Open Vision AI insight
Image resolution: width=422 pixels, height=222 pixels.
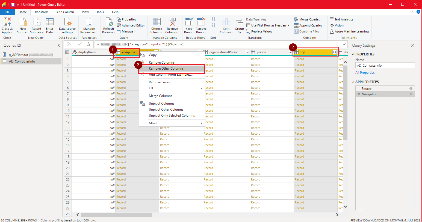tap(337, 25)
